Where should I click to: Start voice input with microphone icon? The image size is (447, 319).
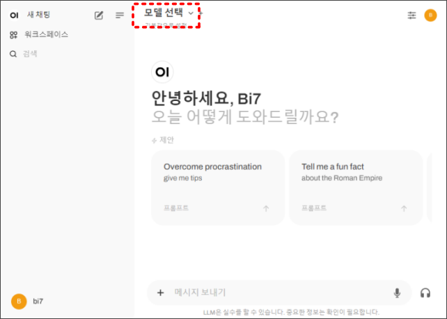pyautogui.click(x=397, y=293)
